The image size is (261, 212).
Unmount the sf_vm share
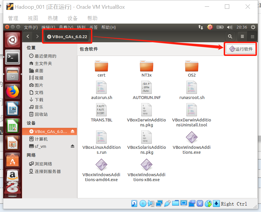click(x=73, y=146)
